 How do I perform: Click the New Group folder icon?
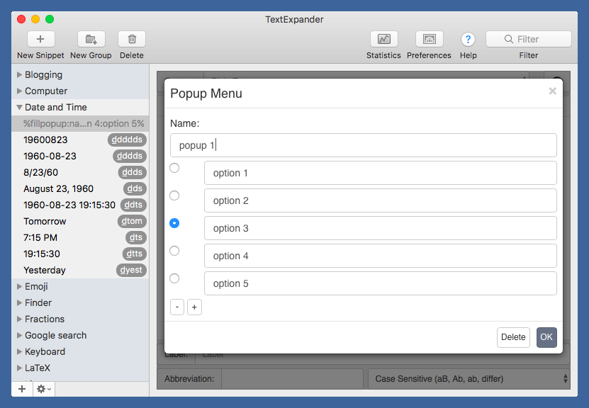click(91, 40)
